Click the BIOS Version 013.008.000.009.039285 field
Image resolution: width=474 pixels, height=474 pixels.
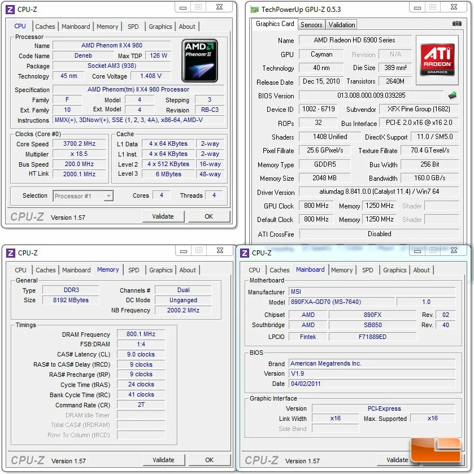click(371, 95)
